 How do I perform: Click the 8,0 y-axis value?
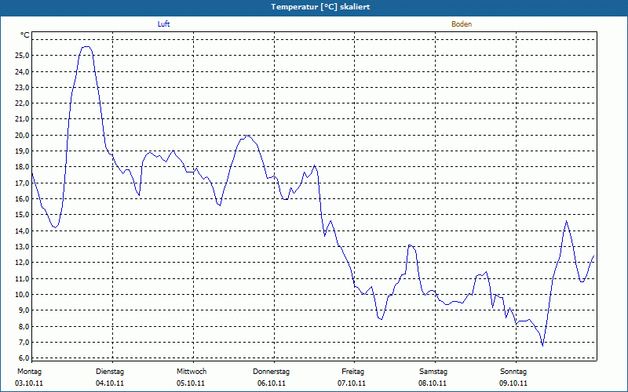[x=24, y=326]
